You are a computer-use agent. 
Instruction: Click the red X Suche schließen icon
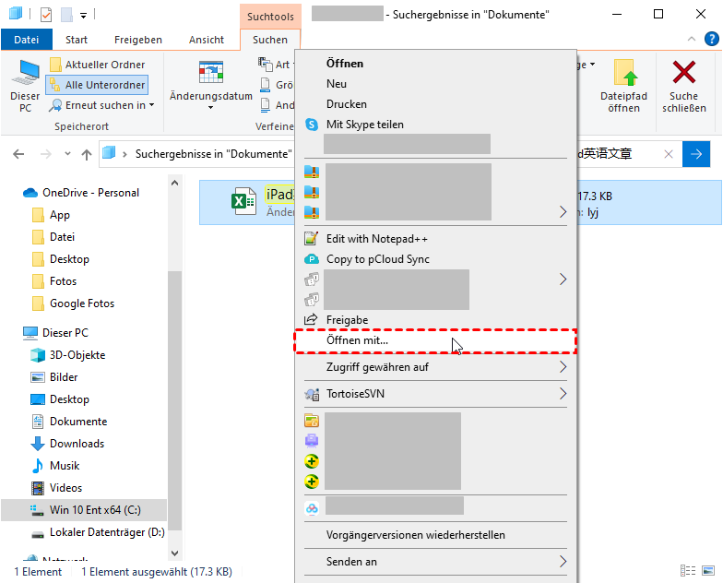coord(683,73)
